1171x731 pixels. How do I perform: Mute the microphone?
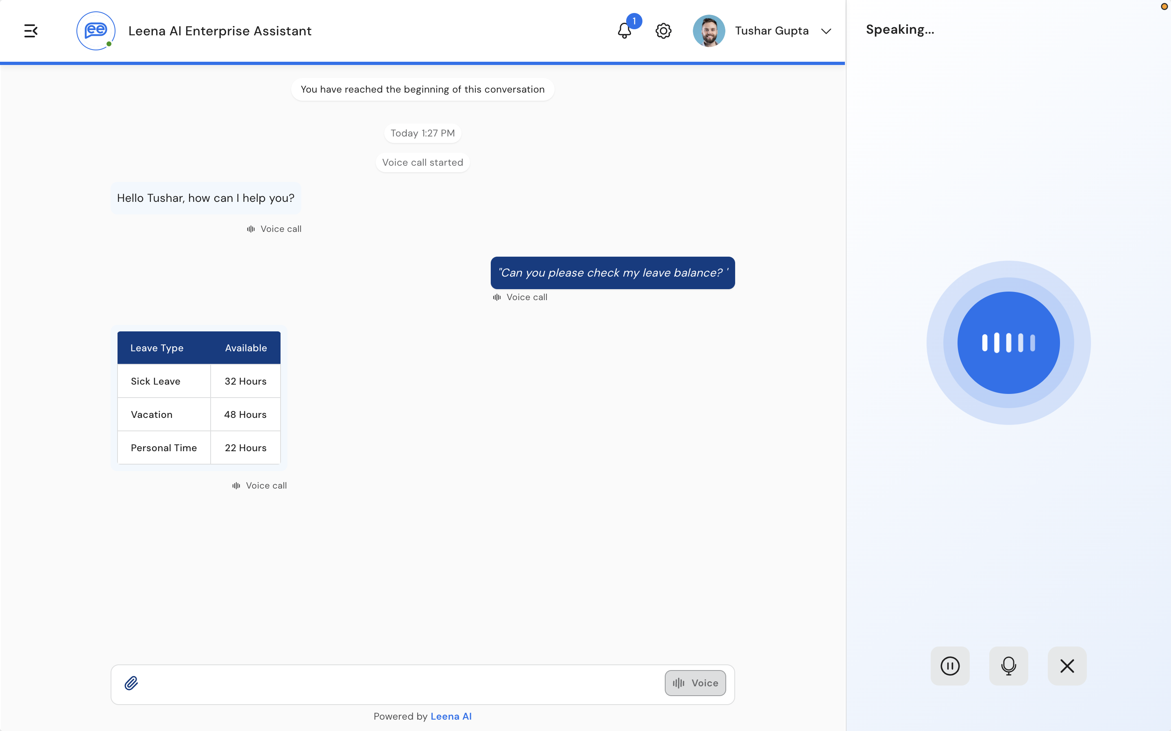point(1008,666)
